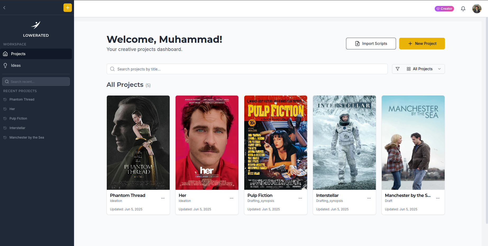488x246 pixels.
Task: Open recent project Her in sidebar
Action: coord(12,109)
